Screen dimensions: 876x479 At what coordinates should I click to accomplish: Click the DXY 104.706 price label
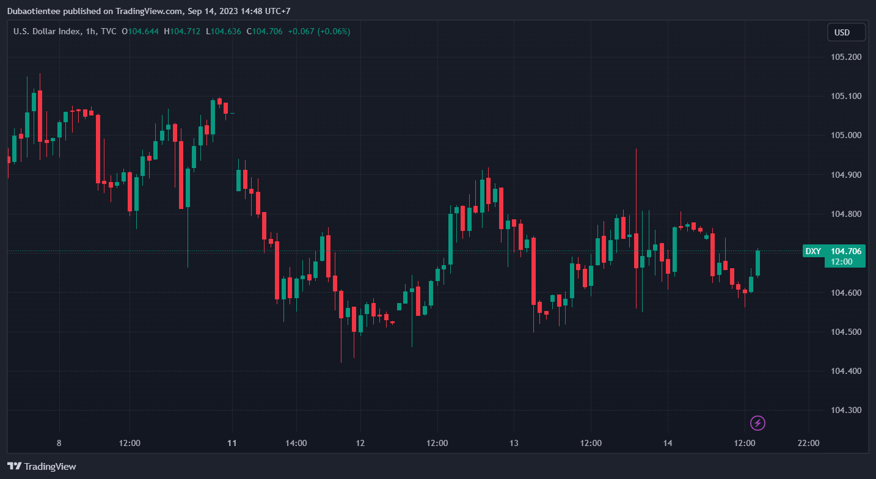(834, 251)
